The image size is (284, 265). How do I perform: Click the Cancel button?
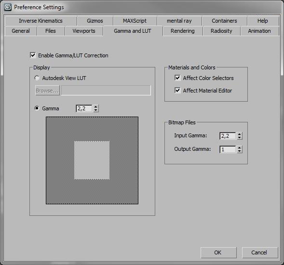[x=260, y=252]
